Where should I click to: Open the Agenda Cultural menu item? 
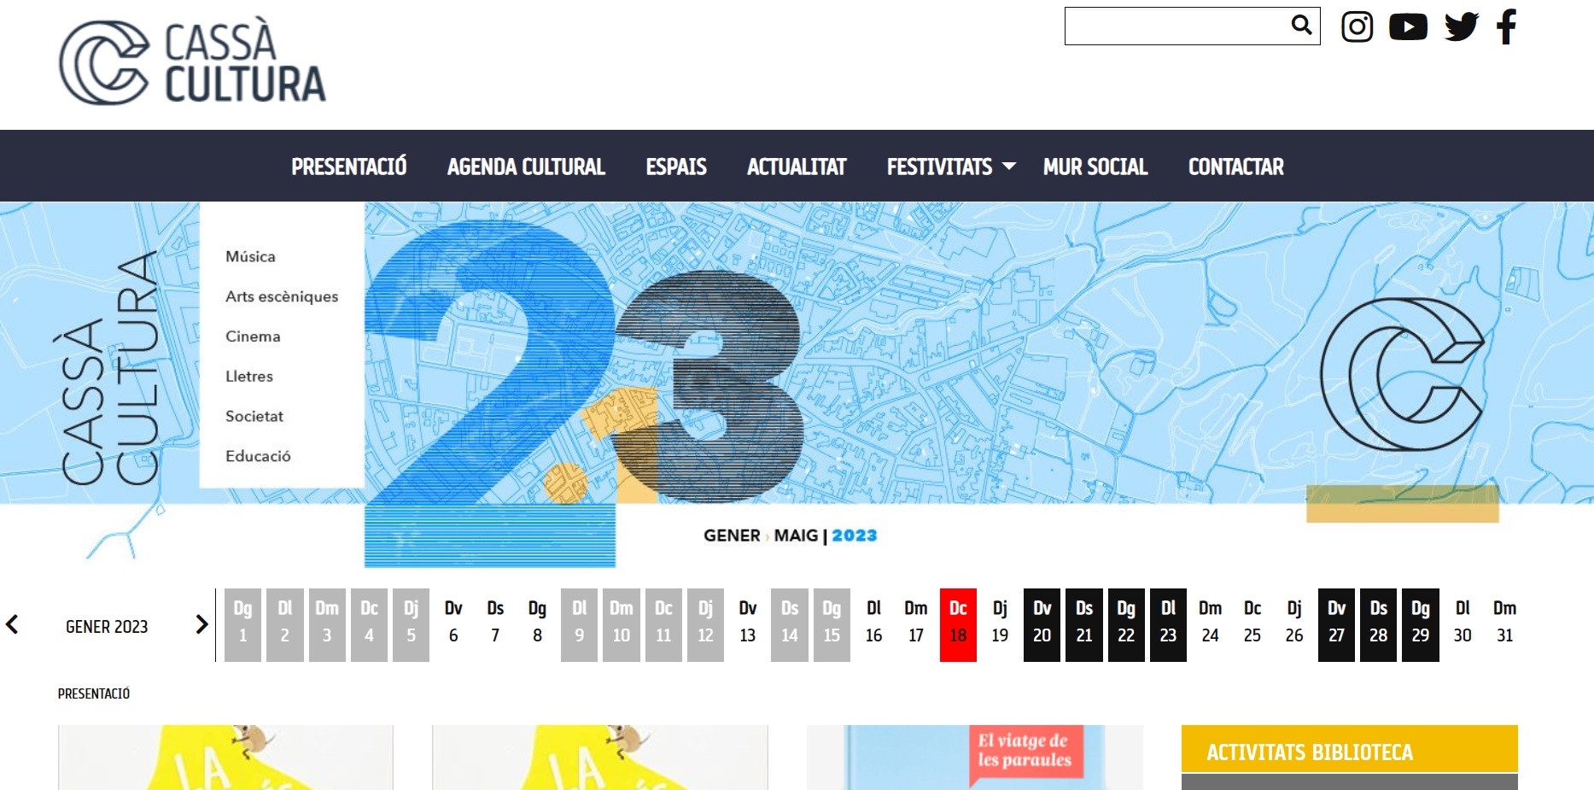(526, 167)
